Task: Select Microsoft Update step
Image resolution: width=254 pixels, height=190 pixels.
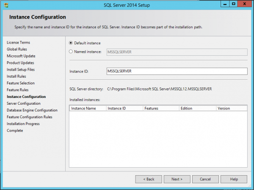Action: [21, 56]
